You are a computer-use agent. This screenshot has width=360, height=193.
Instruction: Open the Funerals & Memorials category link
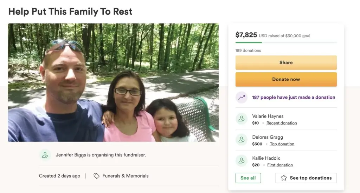tap(125, 176)
